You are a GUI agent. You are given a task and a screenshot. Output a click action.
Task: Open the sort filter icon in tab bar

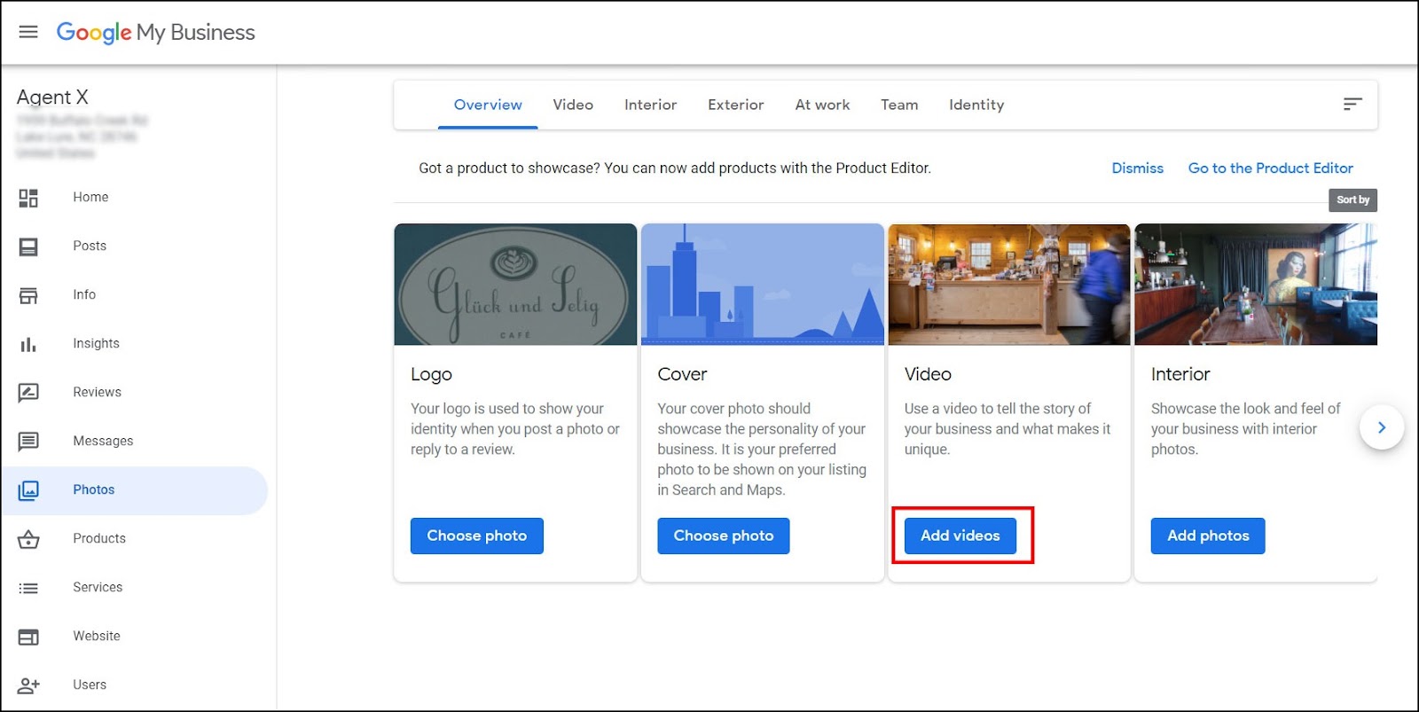point(1352,105)
